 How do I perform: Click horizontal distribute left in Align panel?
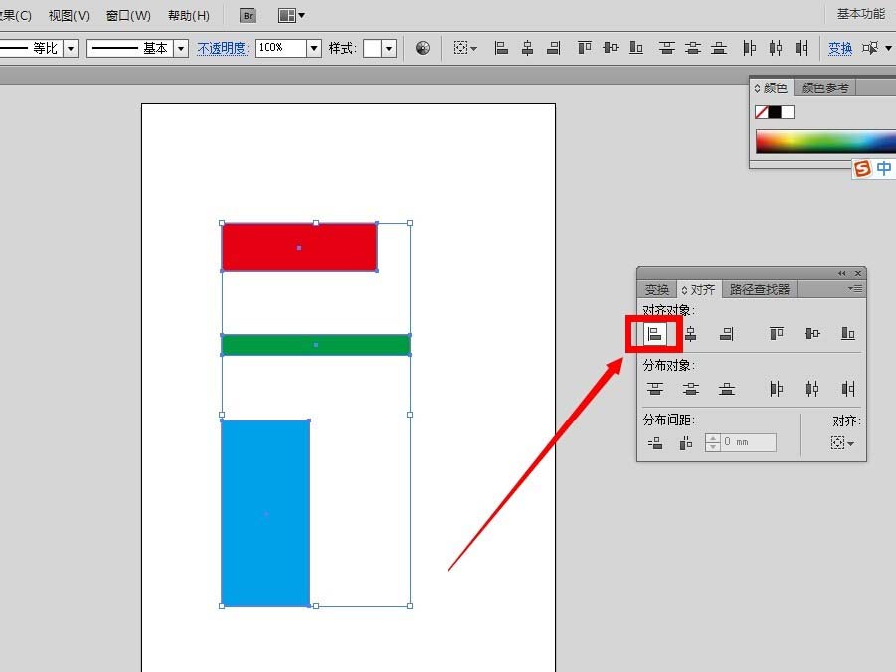(x=776, y=389)
